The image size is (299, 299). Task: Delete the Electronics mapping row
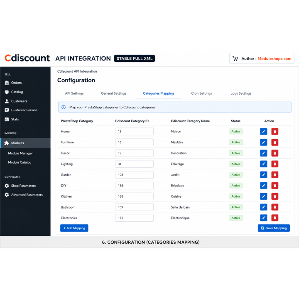(x=274, y=218)
